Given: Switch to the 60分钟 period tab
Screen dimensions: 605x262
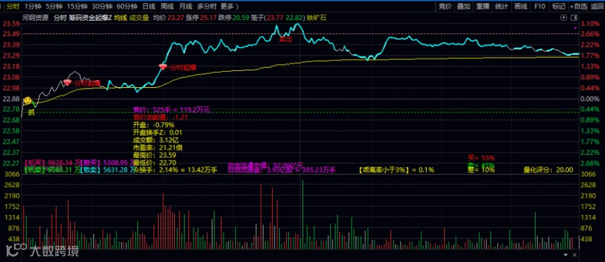Looking at the screenshot, I should (127, 6).
